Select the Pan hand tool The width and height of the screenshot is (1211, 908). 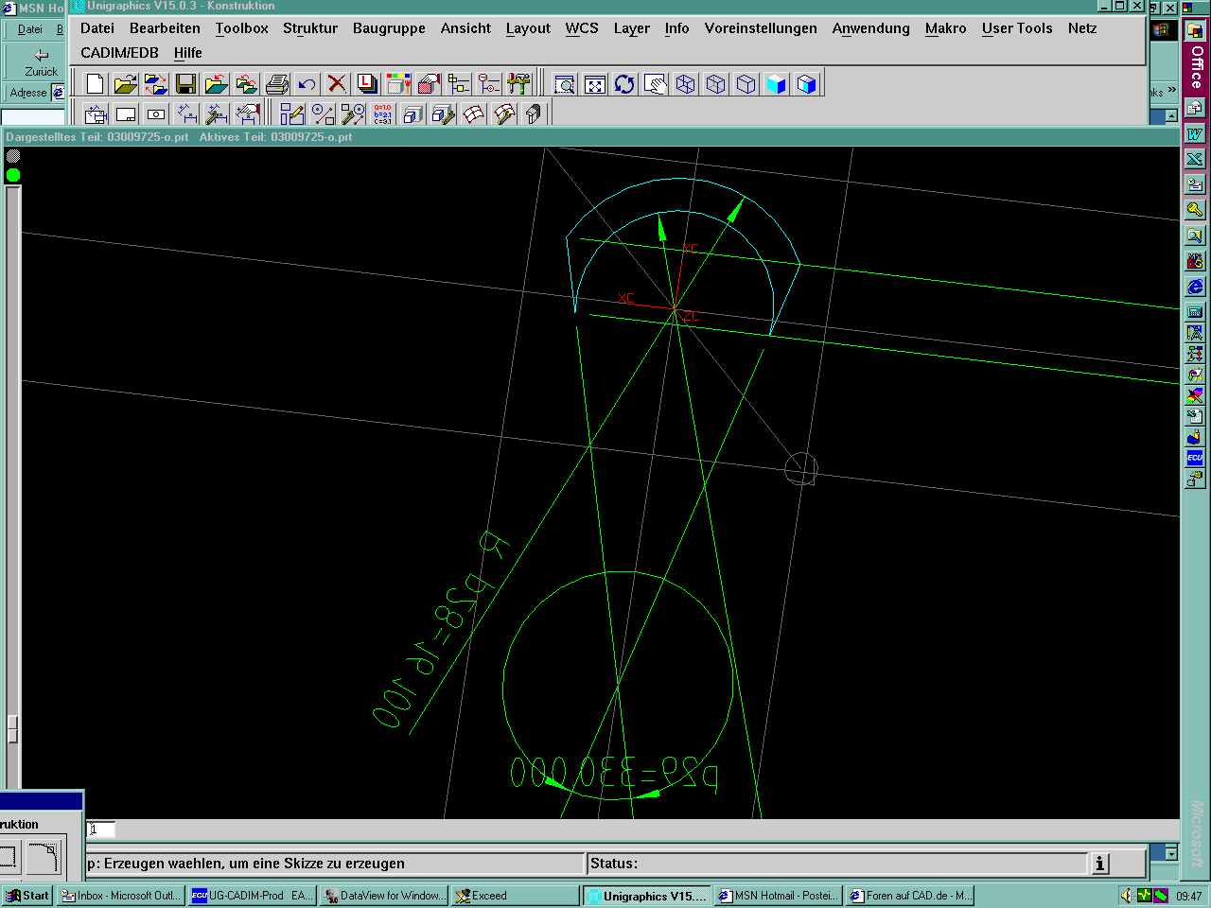coord(655,84)
